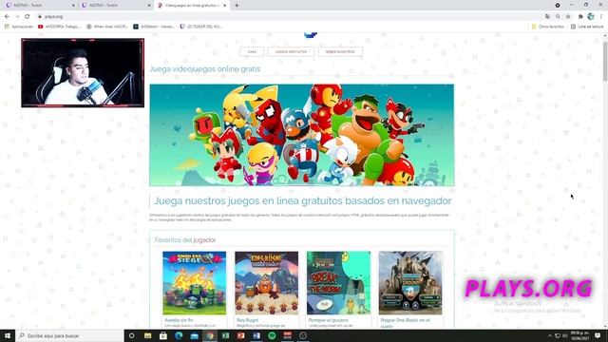Bookmark this page with the star icon
The height and width of the screenshot is (342, 608).
click(x=568, y=17)
